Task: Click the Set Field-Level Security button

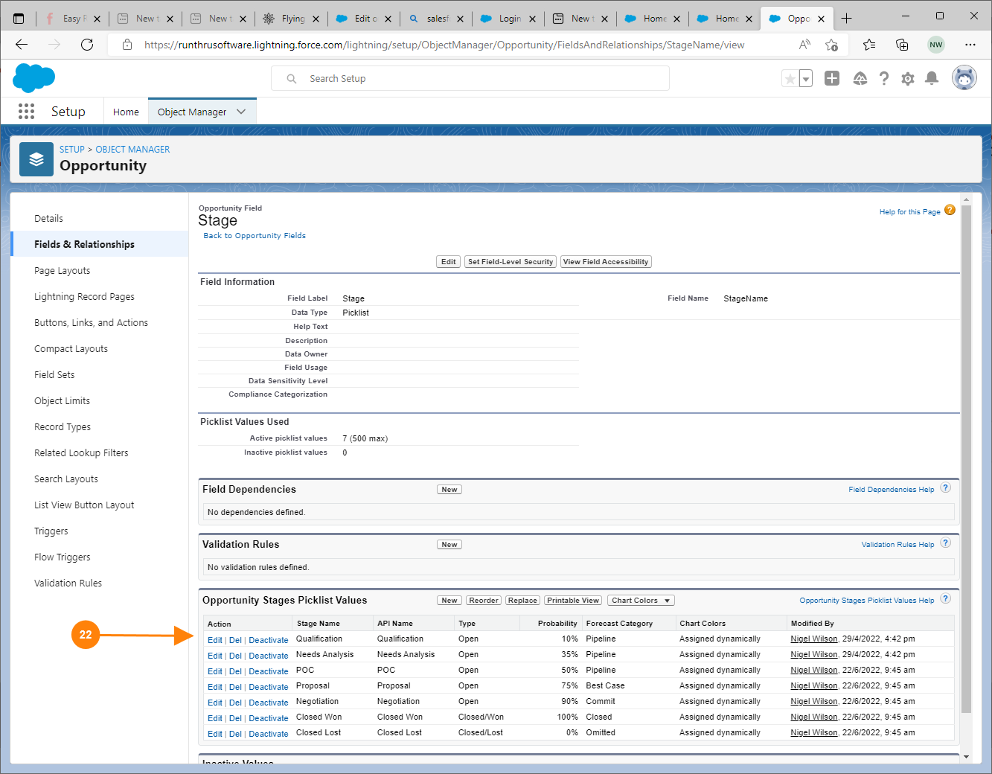Action: coord(511,262)
